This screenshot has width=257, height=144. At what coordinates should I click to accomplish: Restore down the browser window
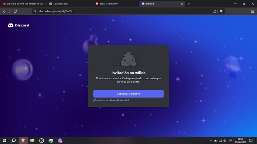244,4
